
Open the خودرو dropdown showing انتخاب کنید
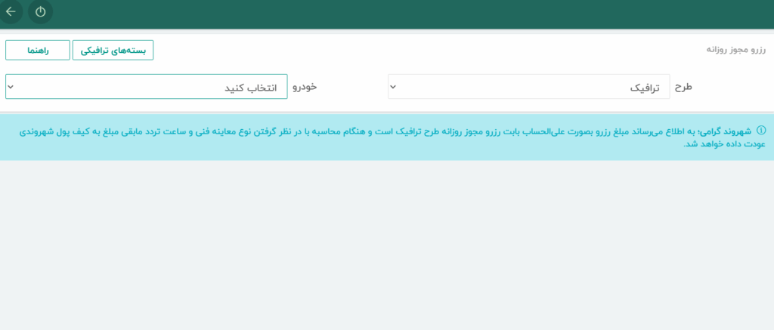(x=147, y=87)
